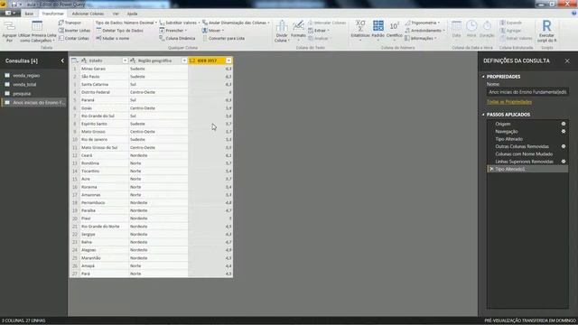The image size is (578, 325).
Task: Click the Duração stopwatch icon
Action: tap(487, 26)
